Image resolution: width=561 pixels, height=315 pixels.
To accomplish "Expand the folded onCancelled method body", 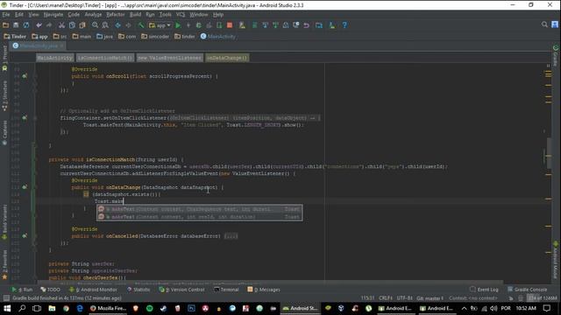I will [231, 236].
